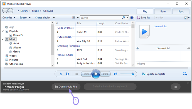The width and height of the screenshot is (192, 109).
Task: Click Clear list button
Action: point(158,18)
